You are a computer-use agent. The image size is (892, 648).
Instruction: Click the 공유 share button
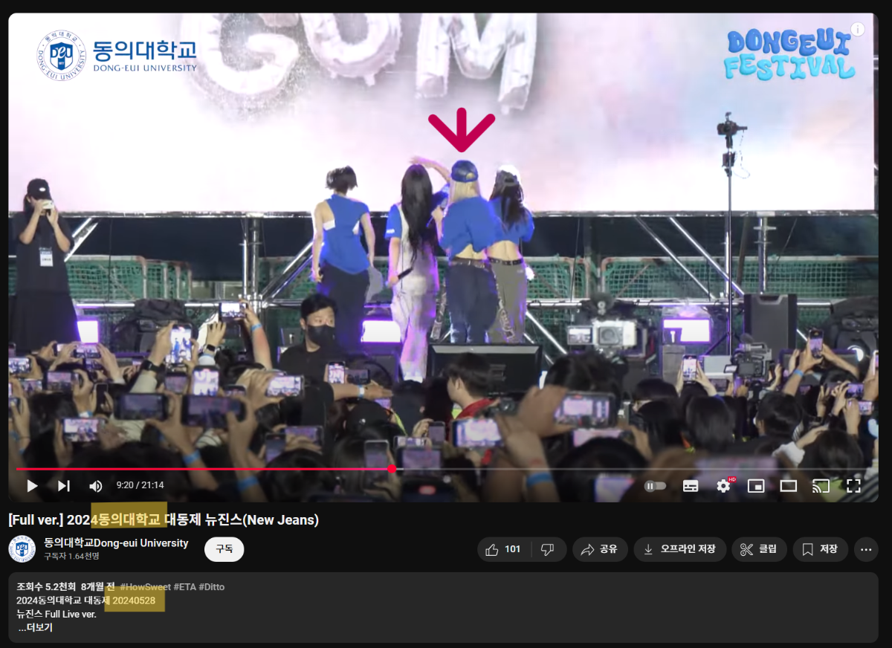pyautogui.click(x=599, y=549)
